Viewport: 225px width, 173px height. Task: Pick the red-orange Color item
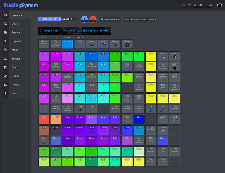pyautogui.click(x=44, y=120)
